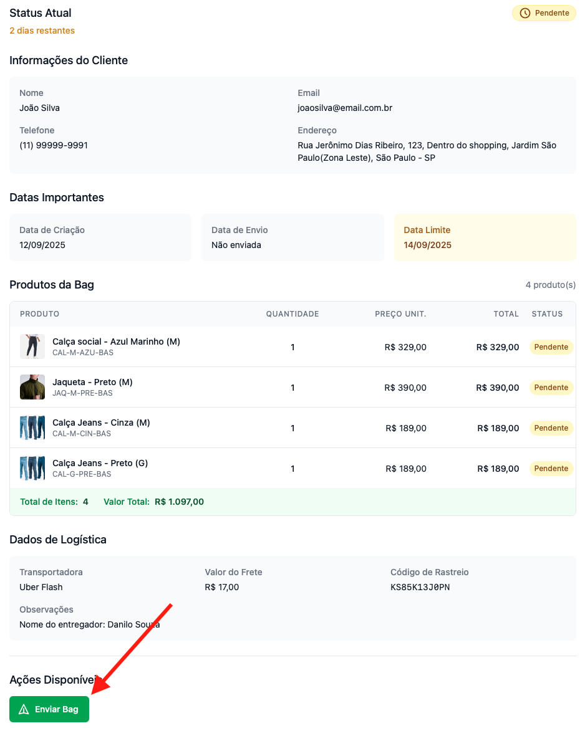Click the phone number (11) 99999-9991

pyautogui.click(x=54, y=145)
